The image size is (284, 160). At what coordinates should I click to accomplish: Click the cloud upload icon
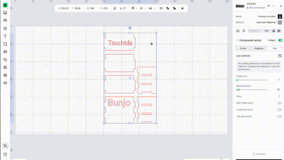click(5, 20)
